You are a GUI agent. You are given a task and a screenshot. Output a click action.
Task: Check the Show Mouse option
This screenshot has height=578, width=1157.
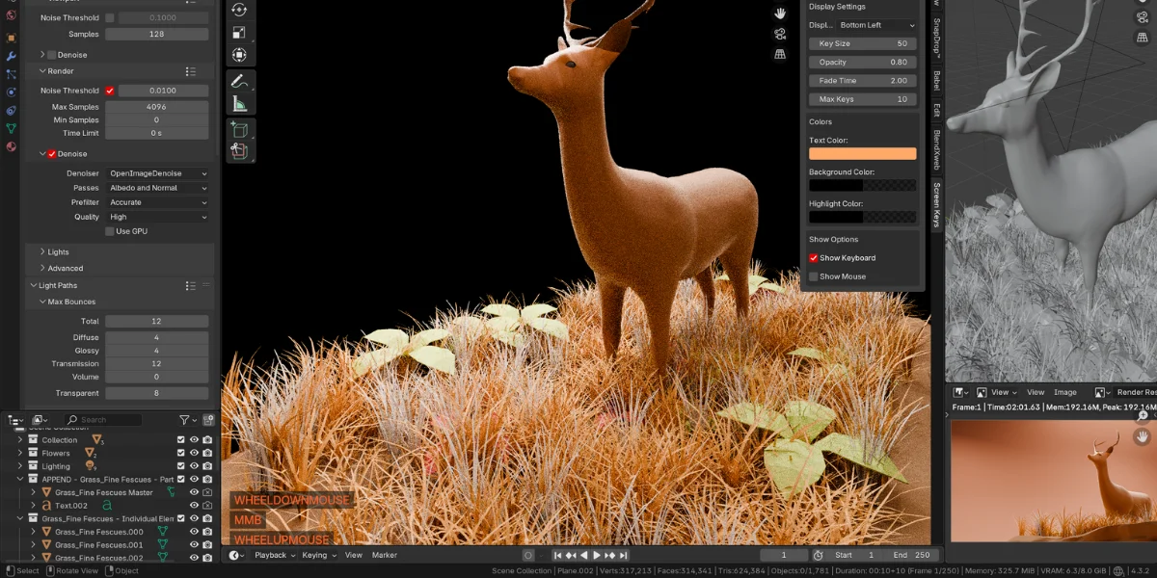point(815,276)
